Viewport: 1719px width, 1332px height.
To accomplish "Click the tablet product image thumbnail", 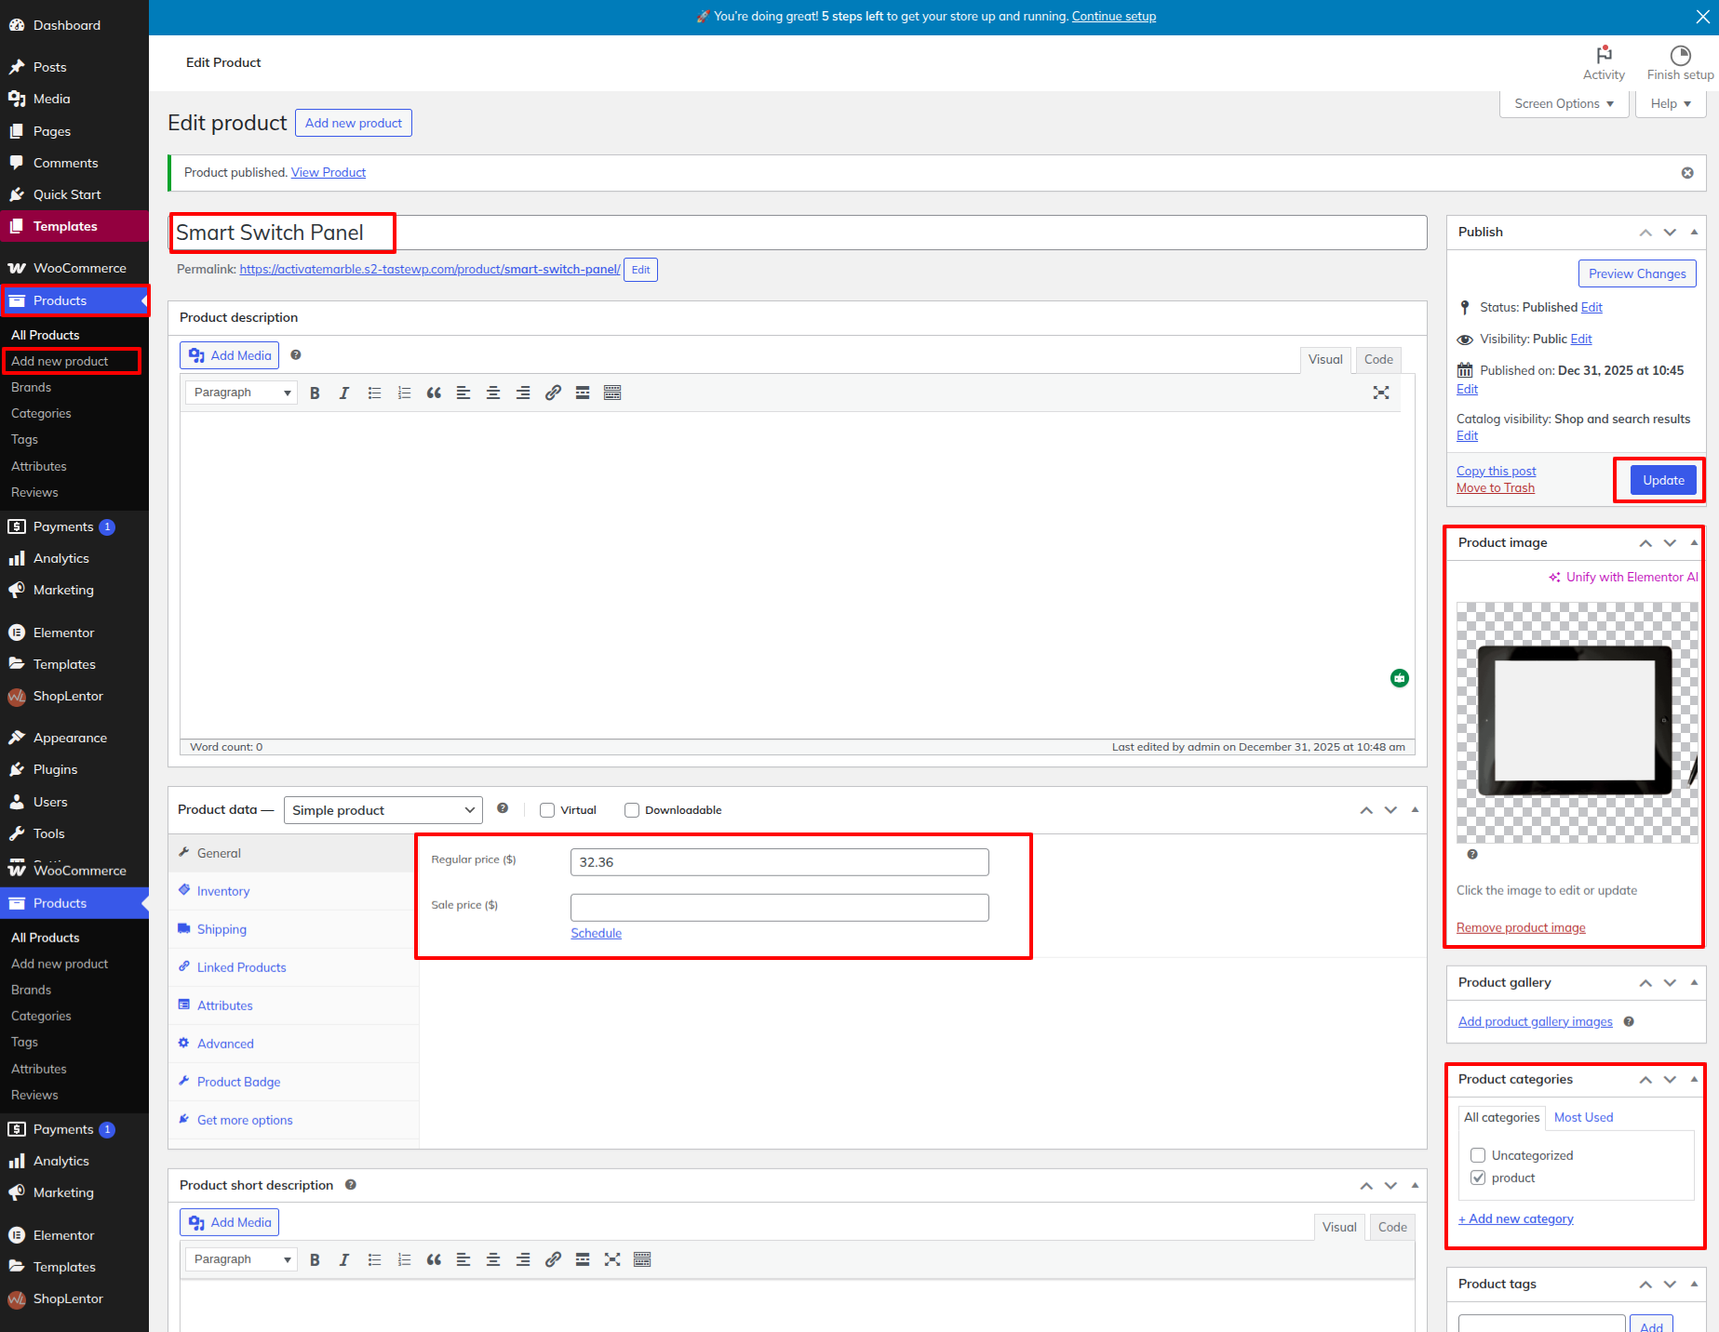I will 1577,722.
